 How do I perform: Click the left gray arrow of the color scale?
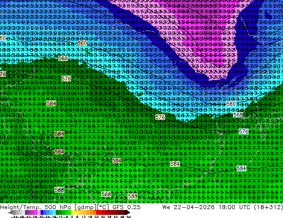10,213
